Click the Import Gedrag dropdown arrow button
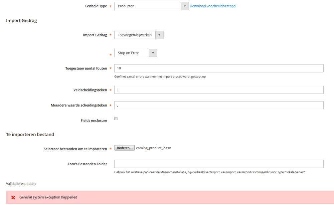 (x=159, y=35)
